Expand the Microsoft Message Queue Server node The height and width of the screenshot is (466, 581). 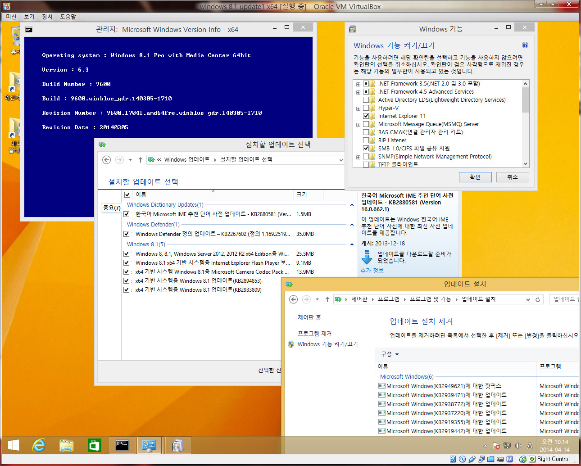[358, 125]
